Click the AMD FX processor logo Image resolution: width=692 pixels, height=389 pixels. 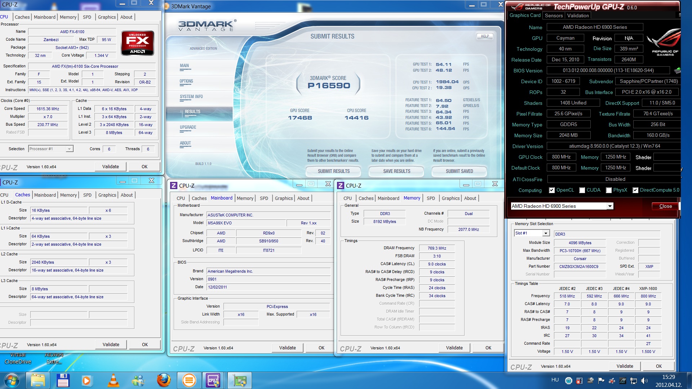[137, 43]
